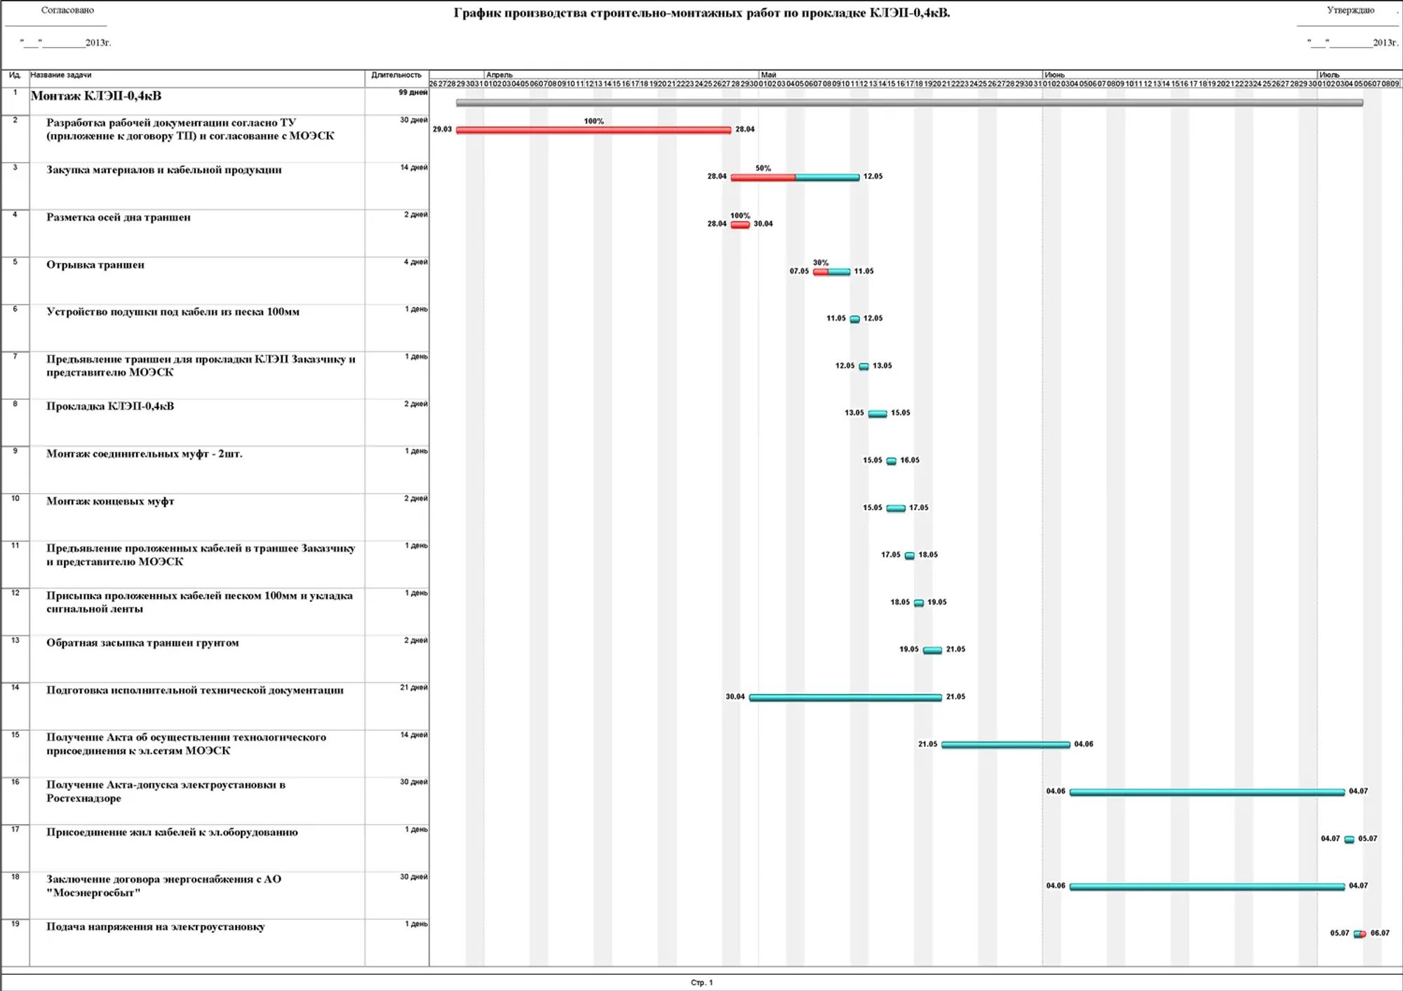
Task: Click the gray summary bar for Монтаж КЛЭП-0,4кВ
Action: [x=909, y=103]
